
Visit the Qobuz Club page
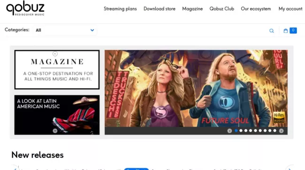(222, 9)
